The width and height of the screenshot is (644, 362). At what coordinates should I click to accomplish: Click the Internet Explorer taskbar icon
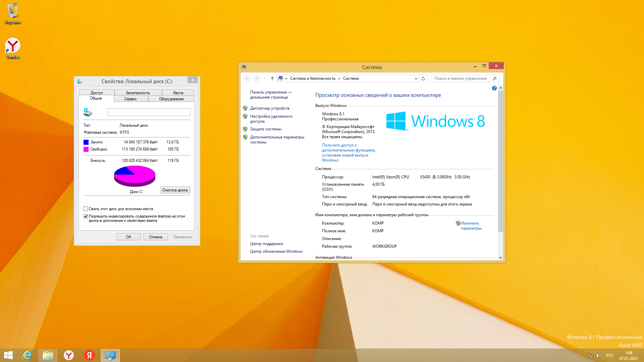27,355
